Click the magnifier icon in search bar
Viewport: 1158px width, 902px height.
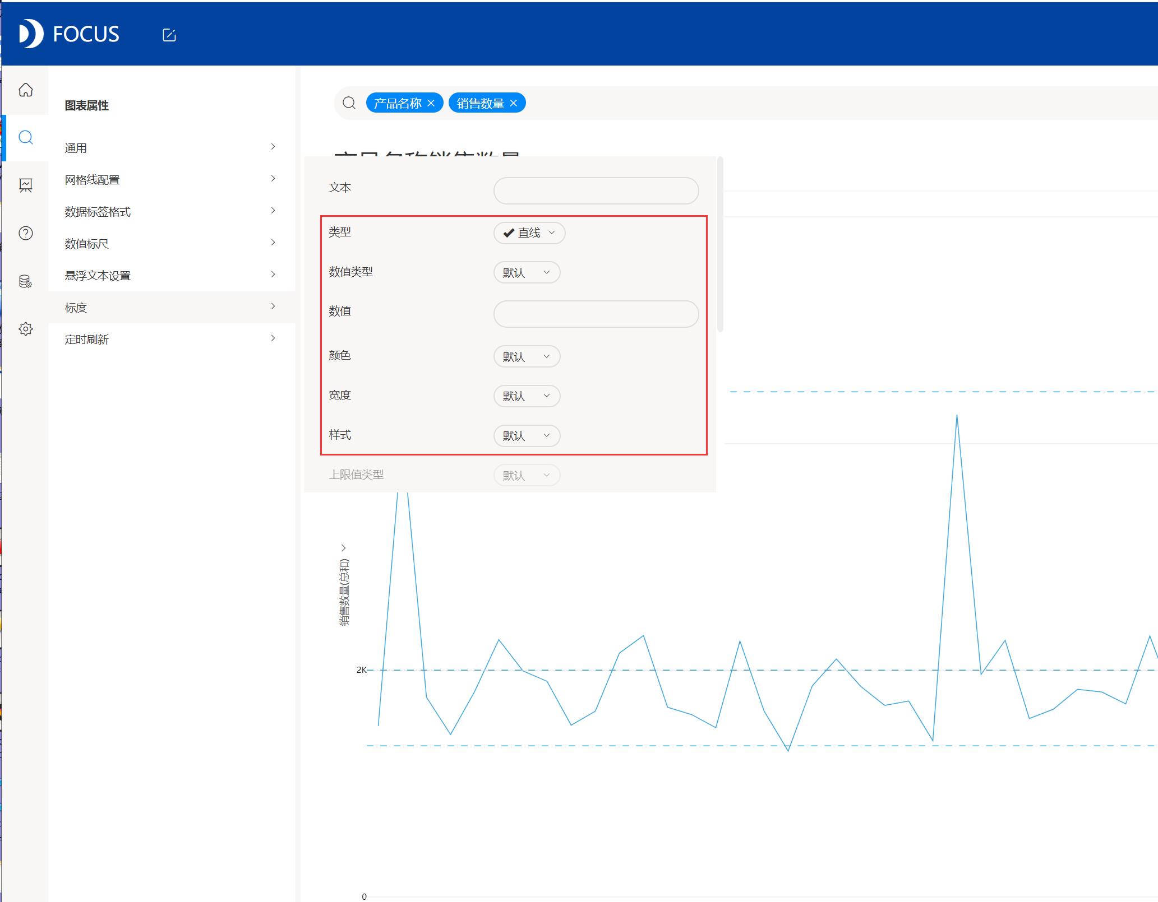point(349,103)
